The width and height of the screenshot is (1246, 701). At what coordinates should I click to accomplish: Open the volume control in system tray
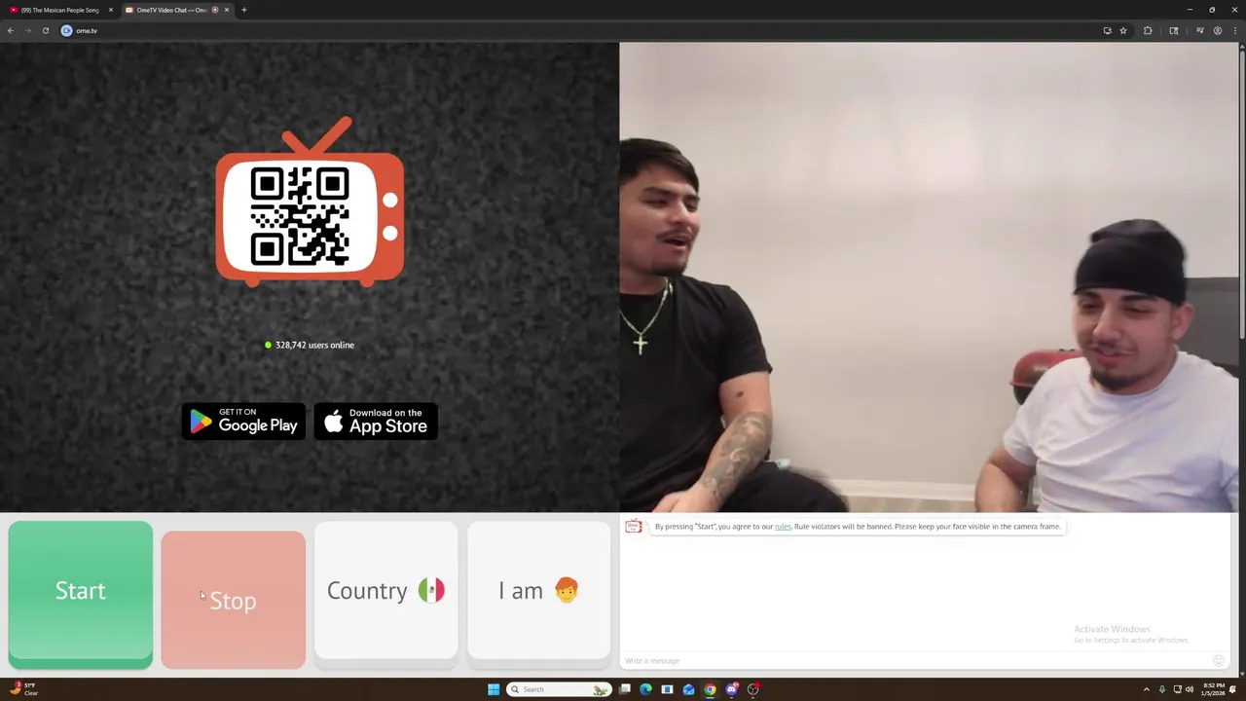[1190, 689]
